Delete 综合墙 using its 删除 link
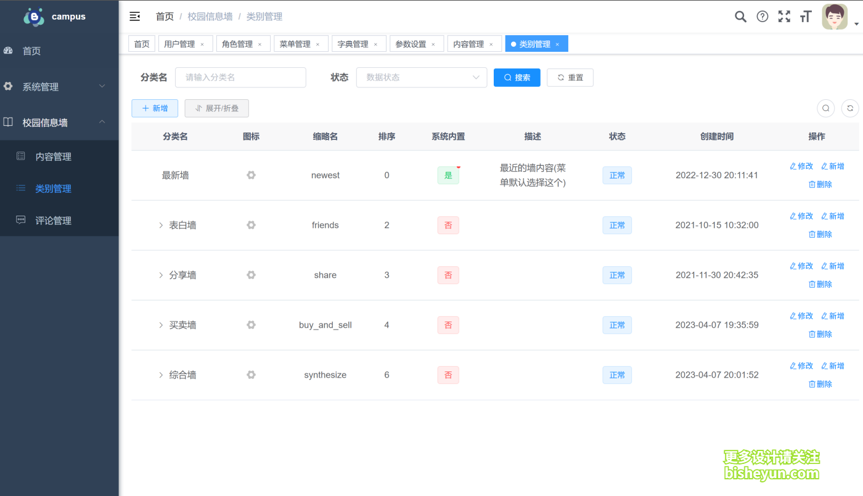The width and height of the screenshot is (863, 496). [820, 383]
